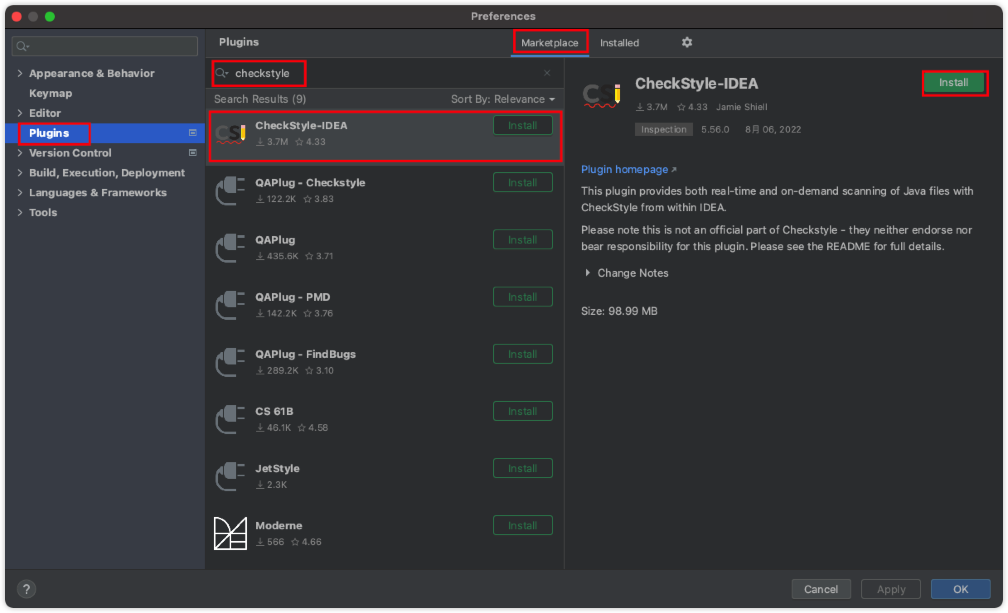1008x613 pixels.
Task: Click the plugins settings gear icon
Action: [x=687, y=42]
